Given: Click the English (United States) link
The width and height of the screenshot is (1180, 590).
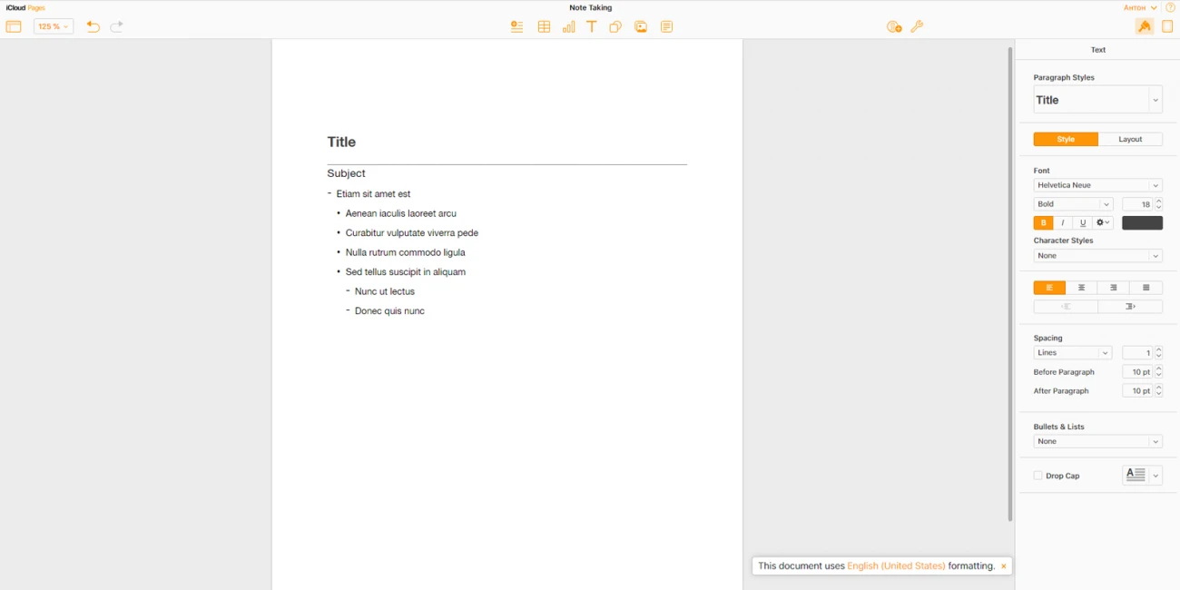Looking at the screenshot, I should 896,566.
